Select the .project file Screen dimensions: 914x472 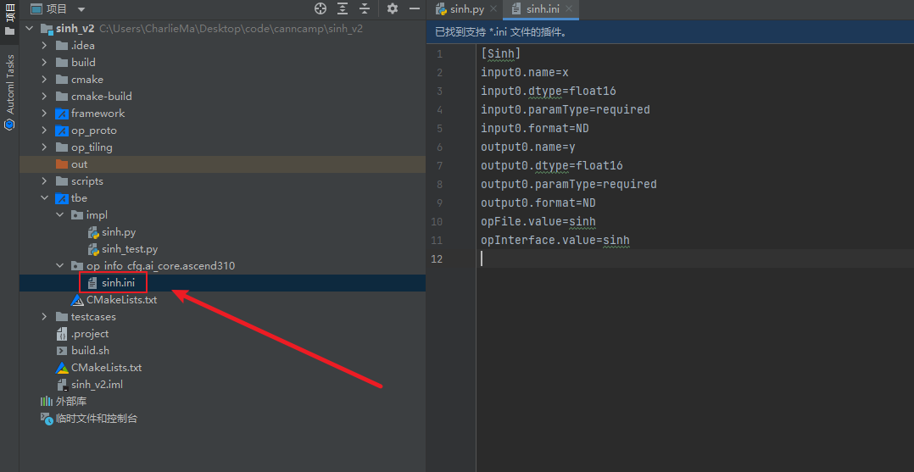pos(90,334)
